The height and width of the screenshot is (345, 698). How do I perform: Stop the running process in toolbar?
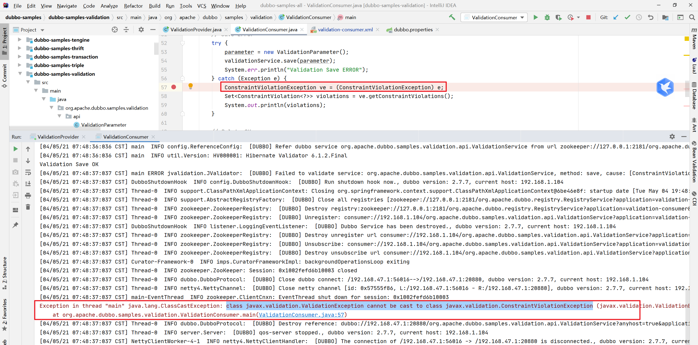click(x=588, y=17)
